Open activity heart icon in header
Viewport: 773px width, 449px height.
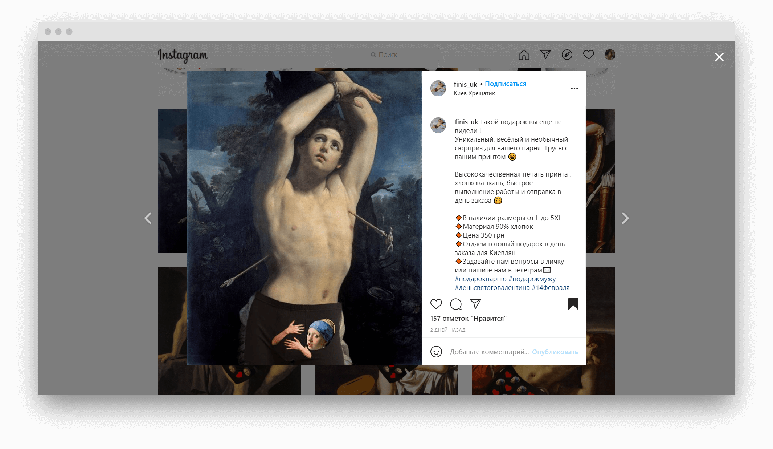coord(588,55)
